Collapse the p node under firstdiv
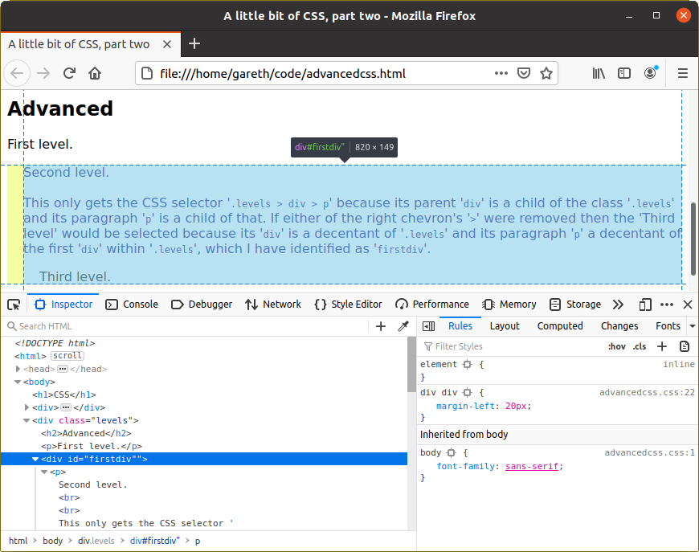699x552 pixels. click(x=44, y=472)
